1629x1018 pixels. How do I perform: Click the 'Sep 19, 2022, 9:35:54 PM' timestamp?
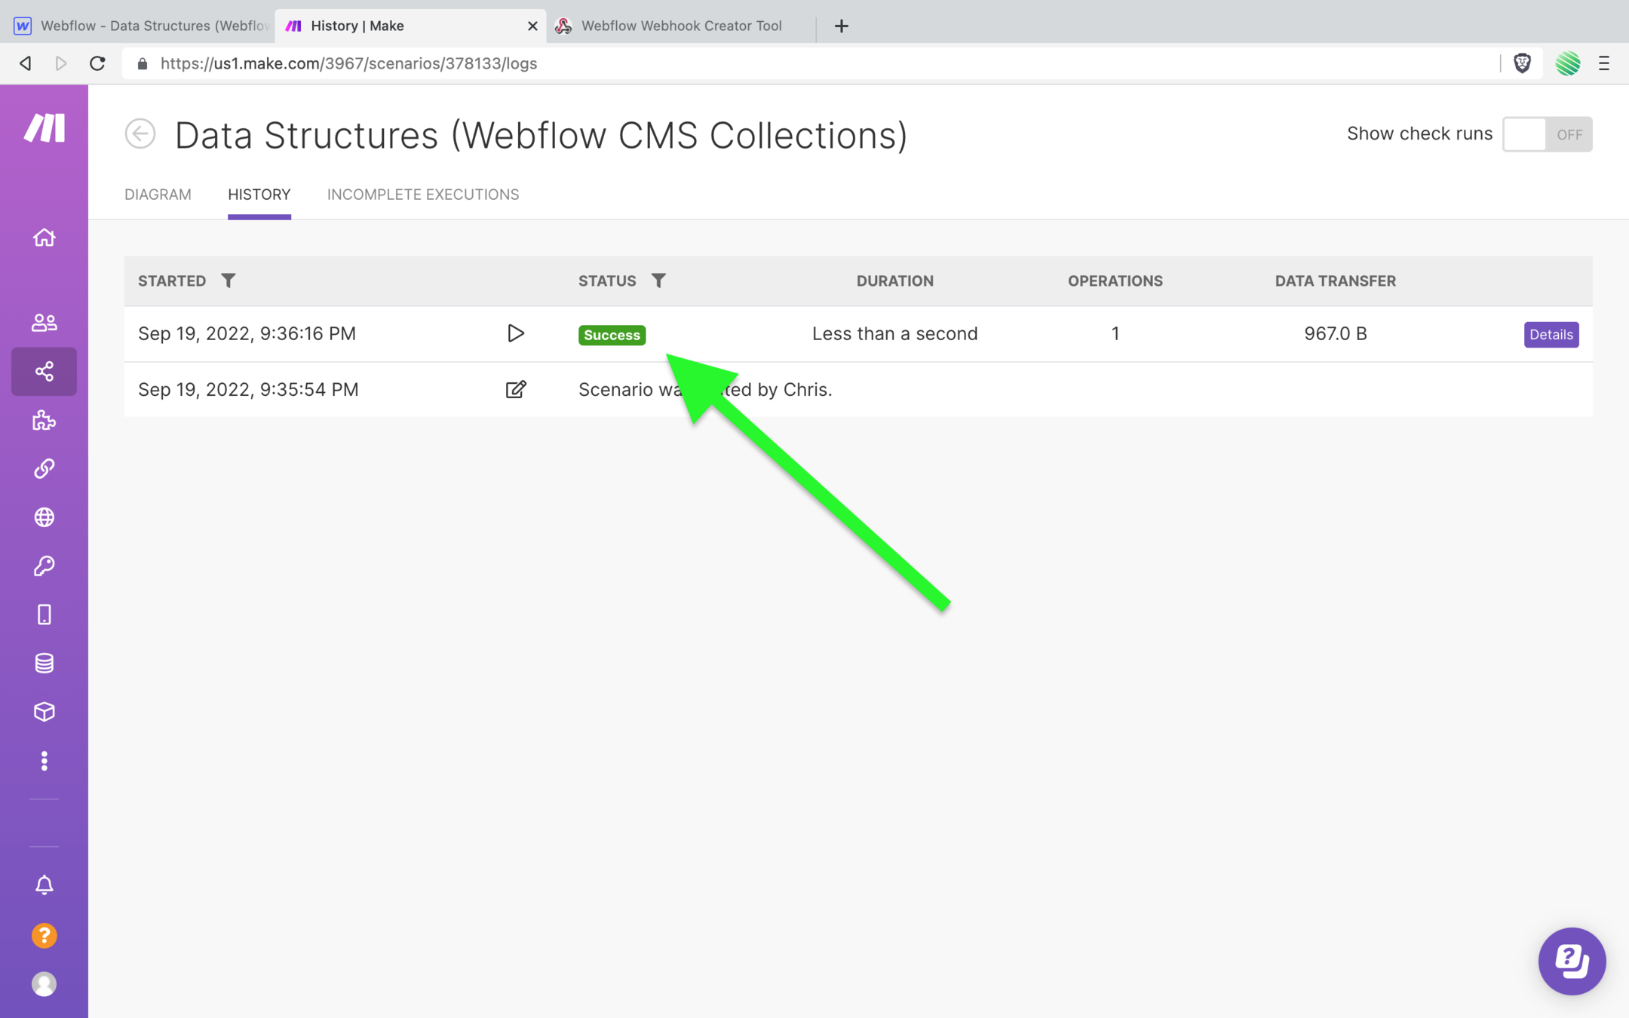[x=248, y=389]
